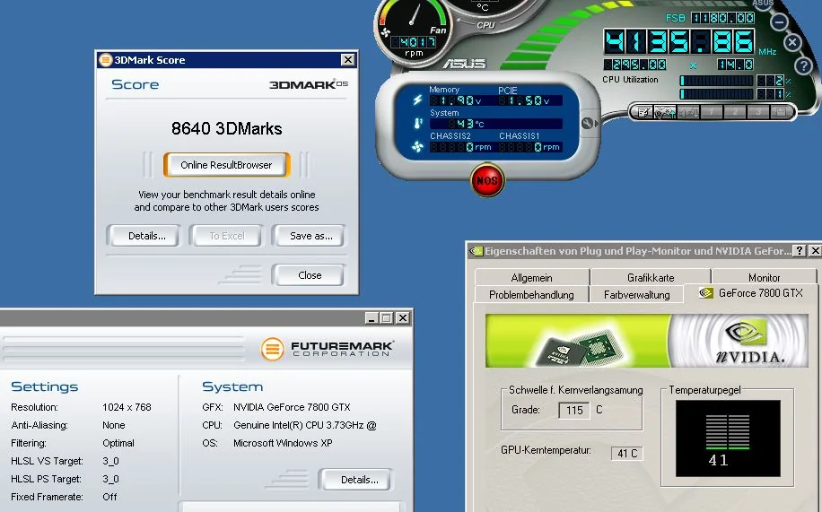Click the Filtering value Optimal
Screen dimensions: 822x512
pos(118,443)
